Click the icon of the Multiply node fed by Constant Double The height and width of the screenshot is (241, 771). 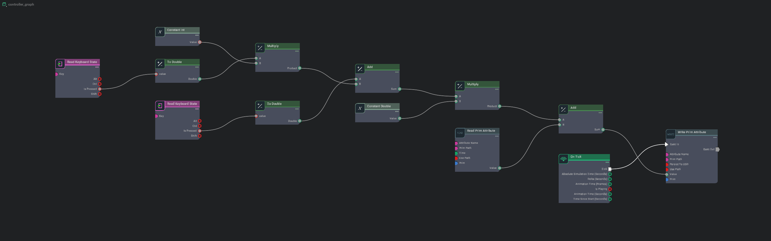pyautogui.click(x=460, y=86)
